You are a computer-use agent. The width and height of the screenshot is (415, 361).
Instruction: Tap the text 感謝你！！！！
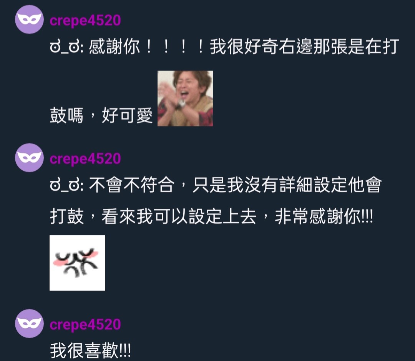click(147, 47)
